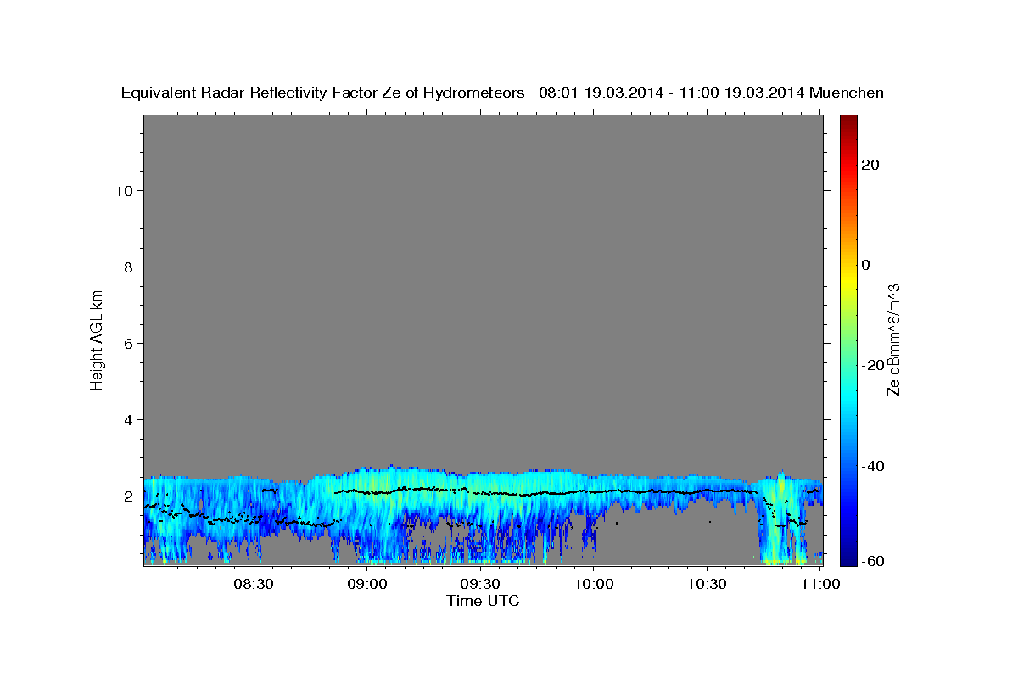Click the 'Time UTC' axis label
Viewport: 1018px width, 679px height.
483,601
